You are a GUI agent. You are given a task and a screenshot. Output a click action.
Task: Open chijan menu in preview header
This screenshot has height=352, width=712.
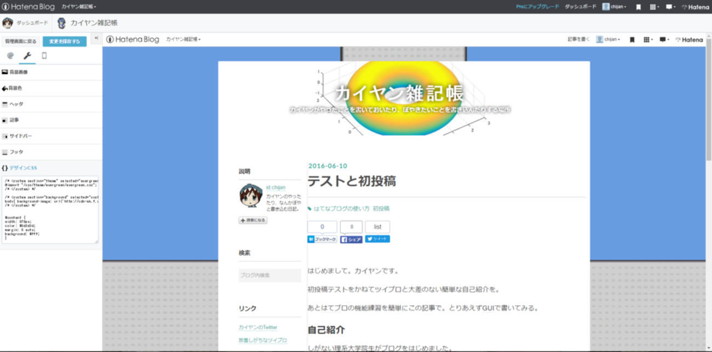(608, 39)
